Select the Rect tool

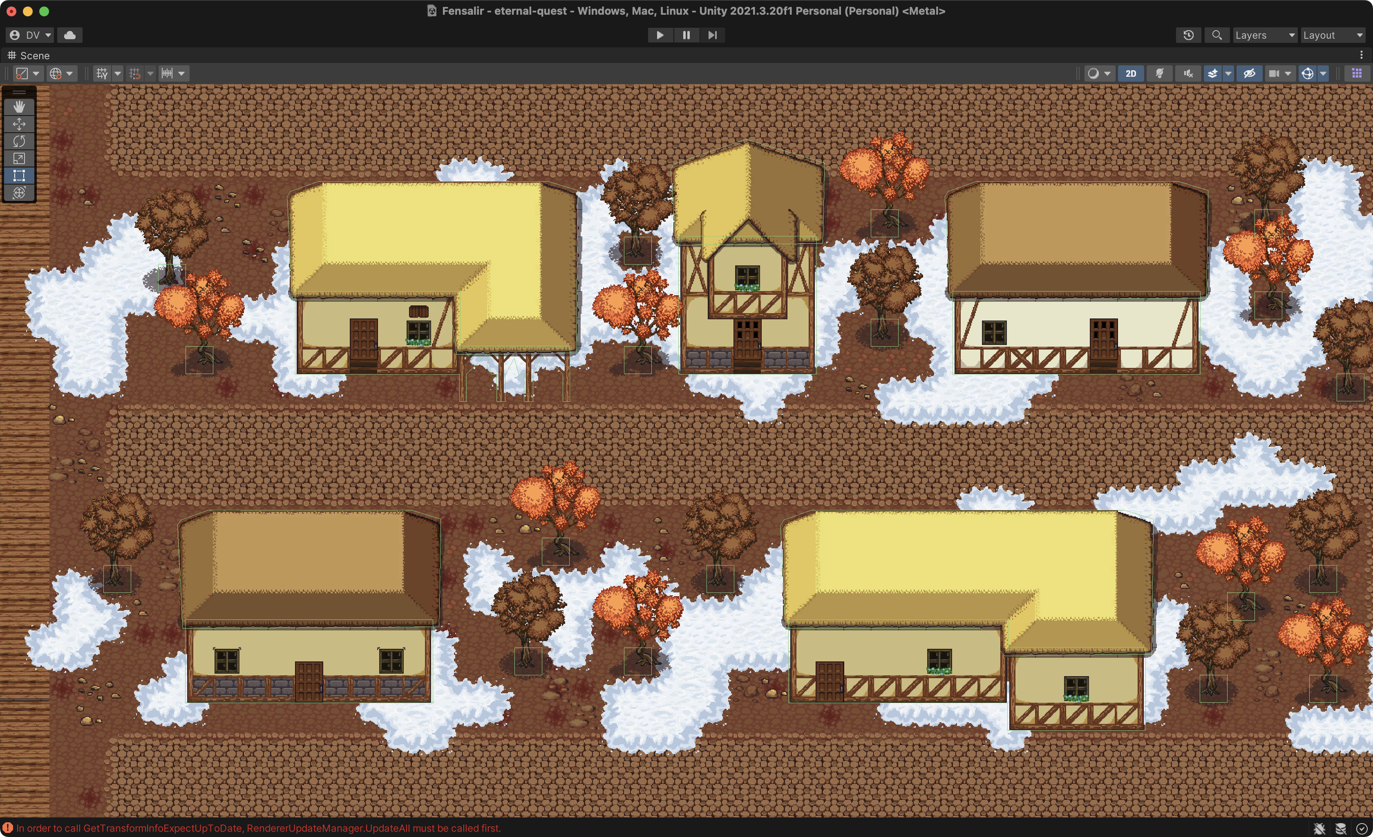pos(19,176)
